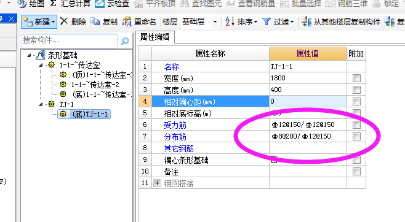Click the 平齐板顶 toolbar item
This screenshot has height=222, width=405.
[x=155, y=3]
